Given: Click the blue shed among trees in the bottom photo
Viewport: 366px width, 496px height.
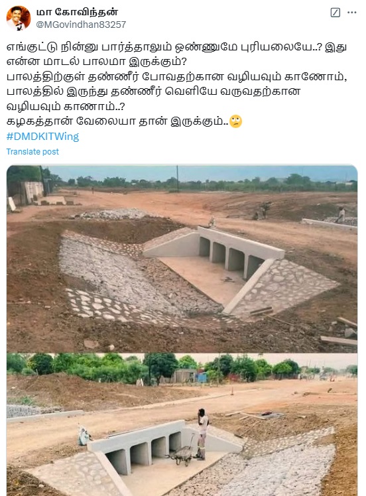Looking at the screenshot, I should 202,377.
